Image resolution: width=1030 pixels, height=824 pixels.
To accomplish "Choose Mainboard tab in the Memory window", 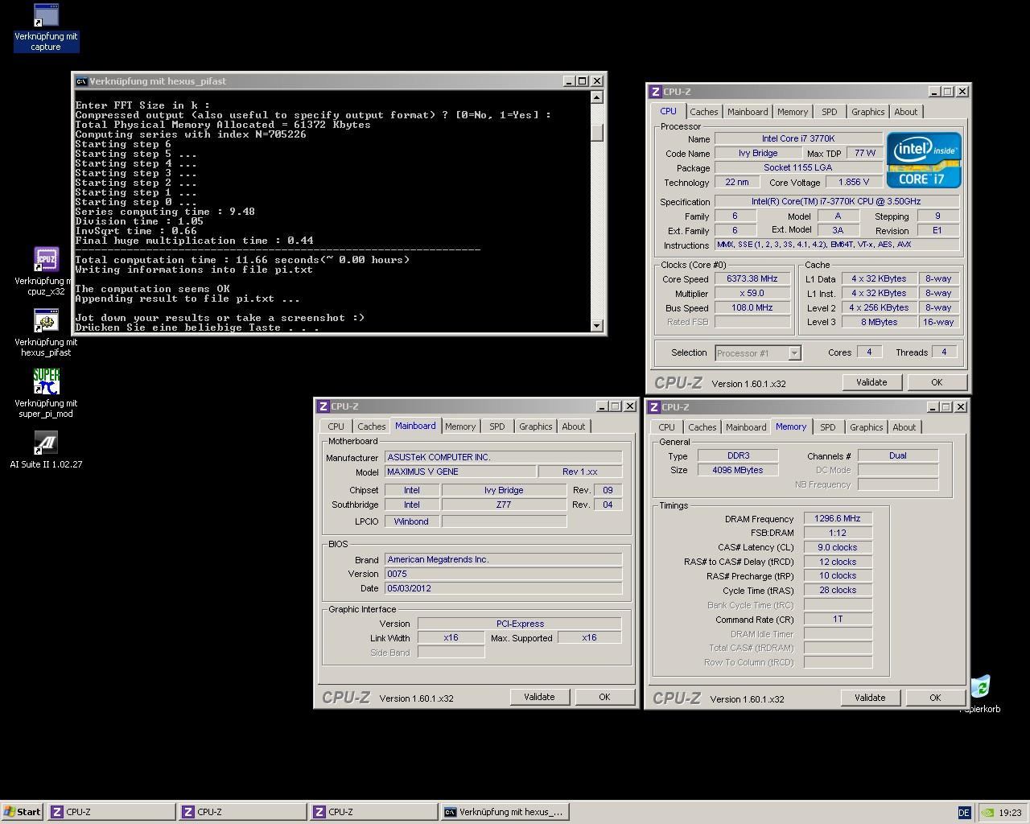I will (x=746, y=427).
